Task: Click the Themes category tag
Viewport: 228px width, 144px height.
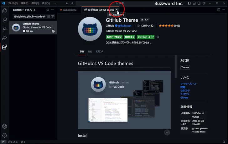Action: pos(185,67)
